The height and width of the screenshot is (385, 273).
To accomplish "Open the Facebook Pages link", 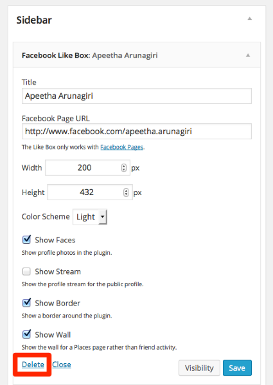I will 122,147.
